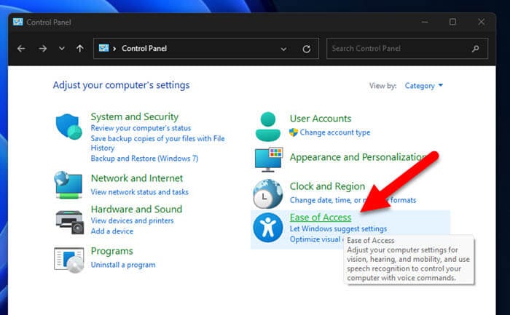Select Optimize visual display link
The image size is (510, 315).
pyautogui.click(x=316, y=239)
